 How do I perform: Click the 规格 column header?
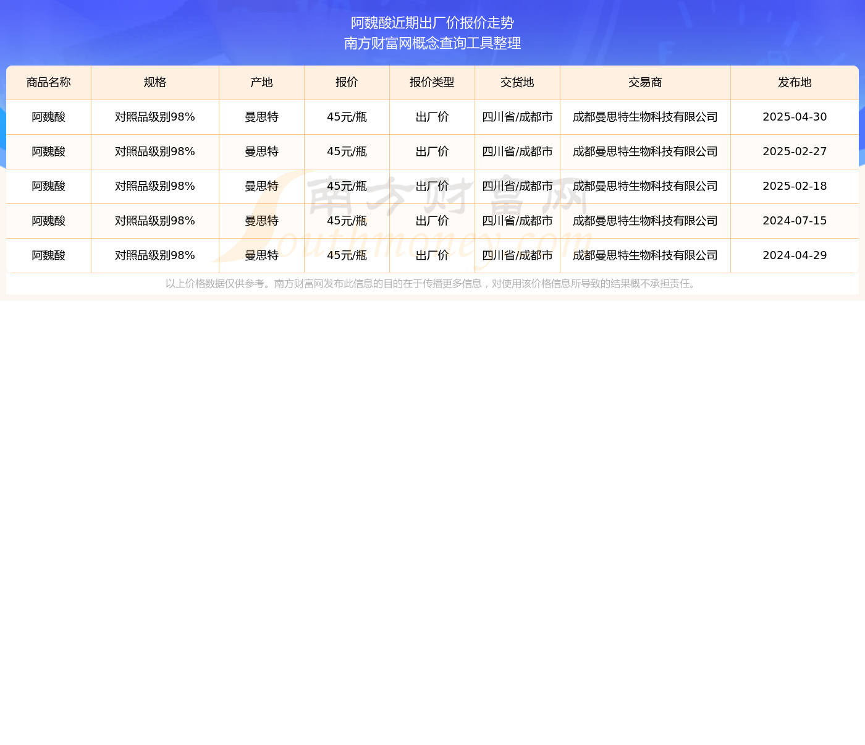click(155, 83)
